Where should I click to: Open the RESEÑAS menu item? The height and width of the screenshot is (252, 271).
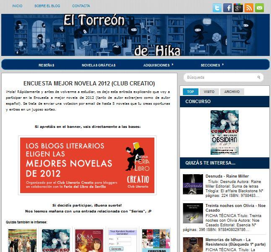(47, 65)
